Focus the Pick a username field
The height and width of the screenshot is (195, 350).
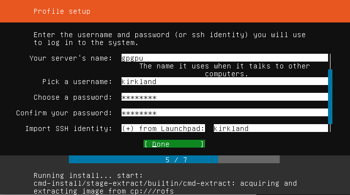pyautogui.click(x=225, y=81)
